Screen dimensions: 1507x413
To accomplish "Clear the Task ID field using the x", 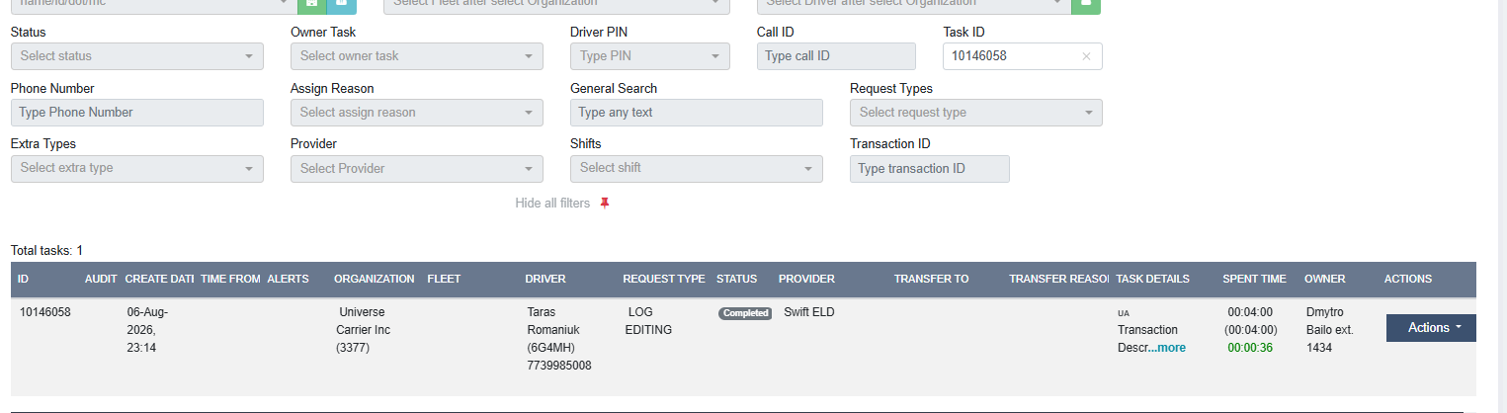I will pos(1086,57).
